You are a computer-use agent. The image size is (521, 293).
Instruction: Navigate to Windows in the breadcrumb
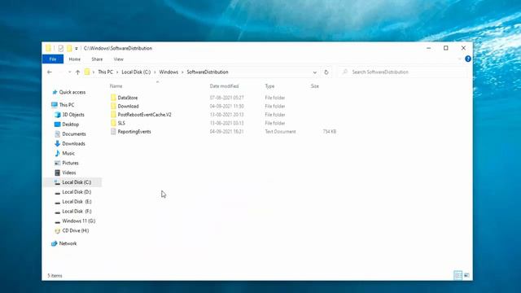click(x=169, y=72)
